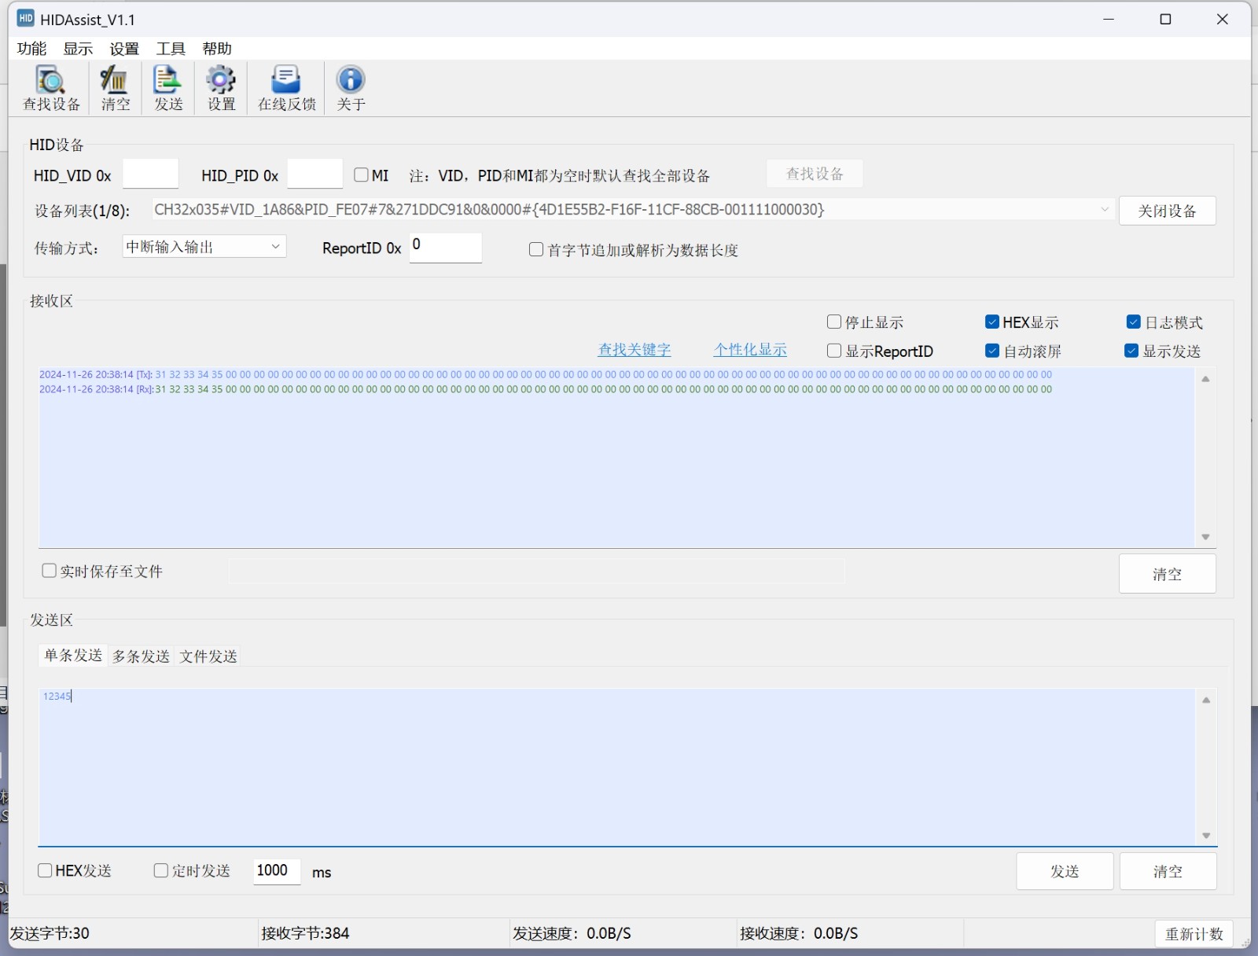Click 清空 button in 接收区
This screenshot has width=1258, height=956.
point(1167,574)
